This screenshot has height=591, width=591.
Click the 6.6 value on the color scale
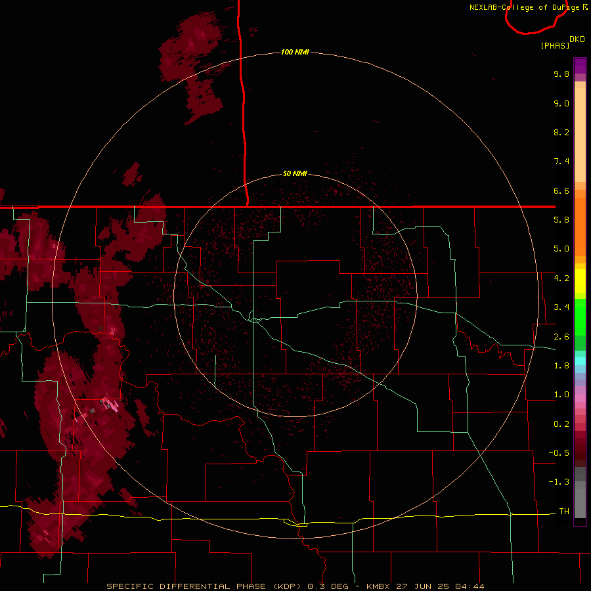point(561,190)
